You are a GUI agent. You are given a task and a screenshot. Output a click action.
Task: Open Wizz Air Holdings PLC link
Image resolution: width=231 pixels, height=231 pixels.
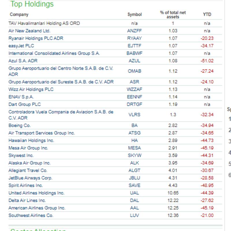click(x=31, y=90)
